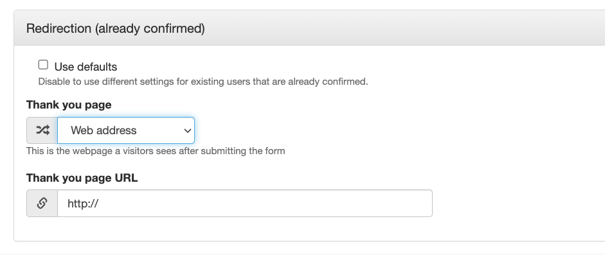The width and height of the screenshot is (605, 262).
Task: Click the "Redirection (already confirmed)" panel heading
Action: (x=115, y=28)
